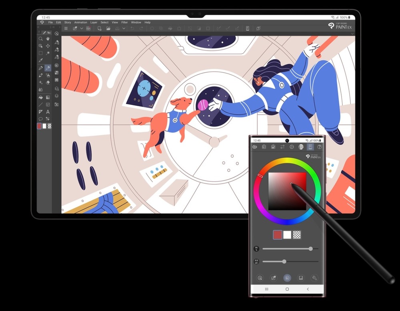
Task: Select the Auto select magic wand tool
Action: pyautogui.click(x=48, y=53)
